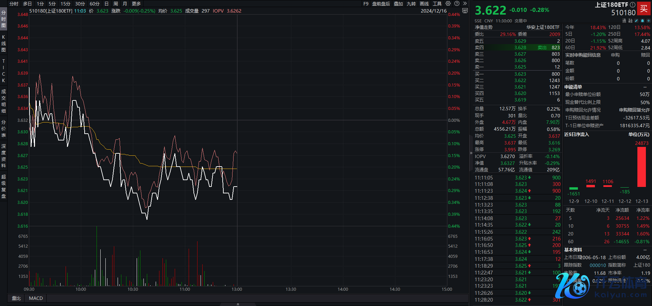
Task: Collapse the side panel with the divider arrow
Action: point(471,153)
